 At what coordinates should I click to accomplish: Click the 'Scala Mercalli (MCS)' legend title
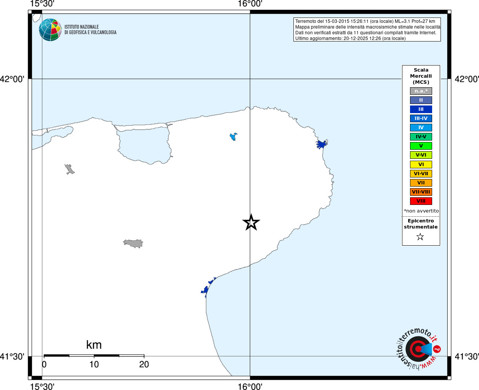pos(421,76)
